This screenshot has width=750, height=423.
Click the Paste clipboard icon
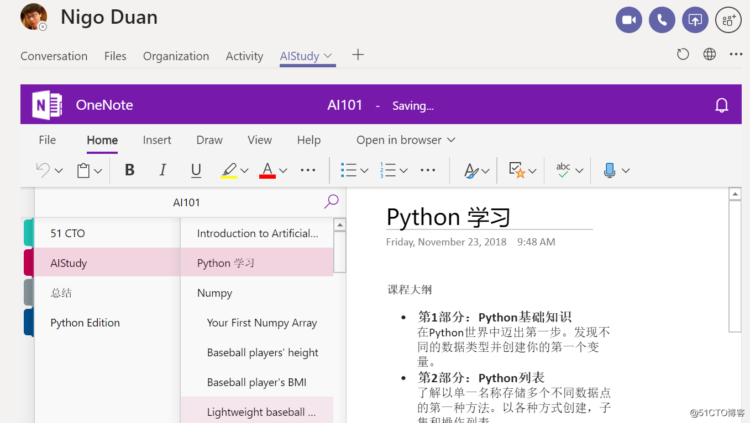[83, 170]
